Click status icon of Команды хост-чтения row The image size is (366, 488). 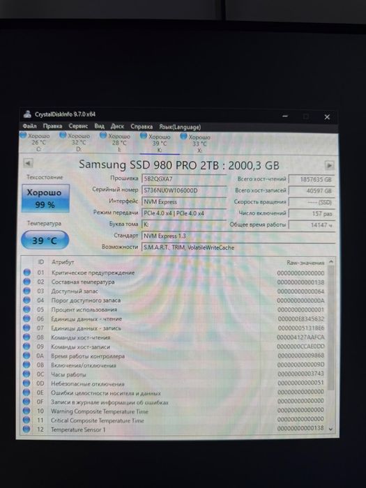click(x=26, y=337)
